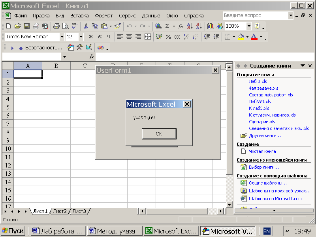Viewport: 316px width, 237px height.
Task: Click the AutoSum sigma icon
Action: [x=167, y=26]
